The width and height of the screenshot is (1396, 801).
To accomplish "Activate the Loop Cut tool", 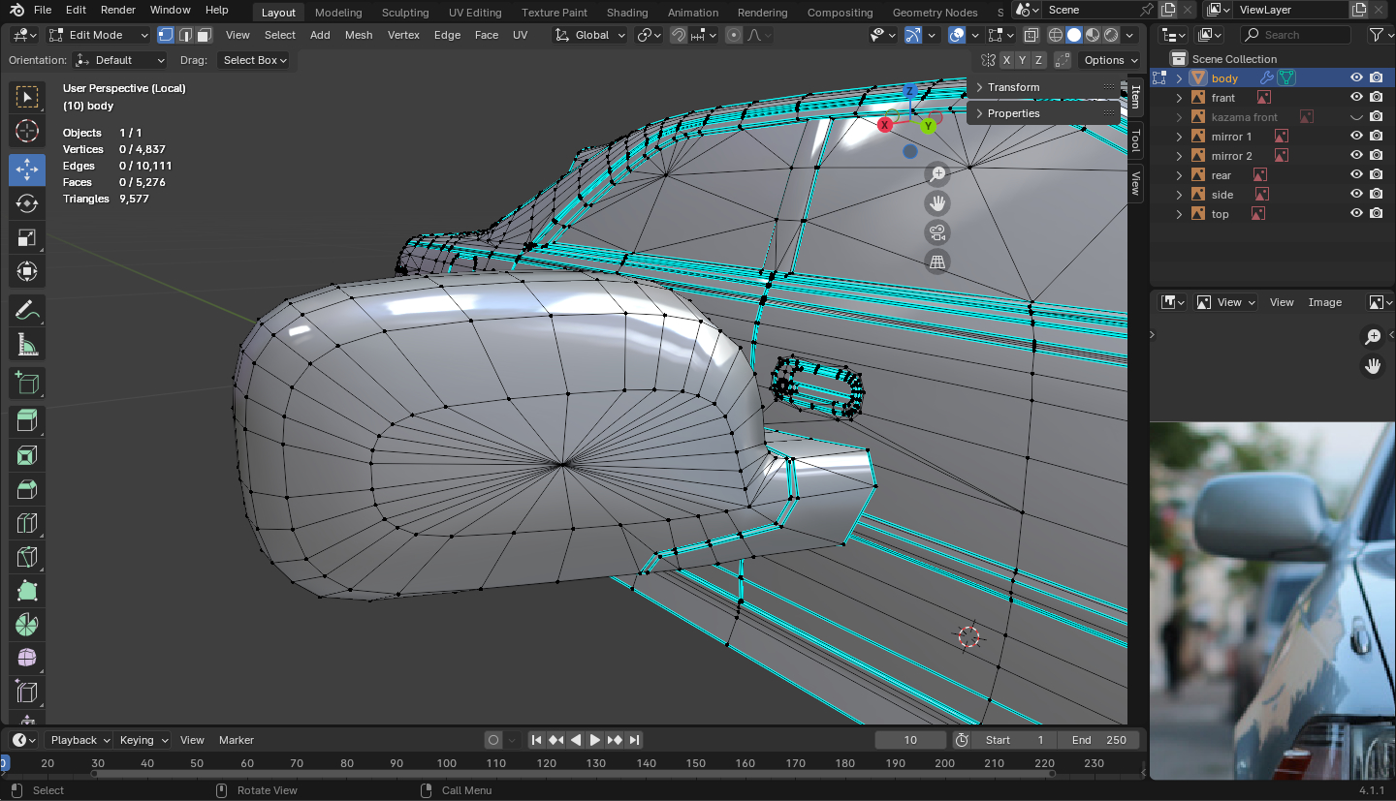I will [27, 523].
